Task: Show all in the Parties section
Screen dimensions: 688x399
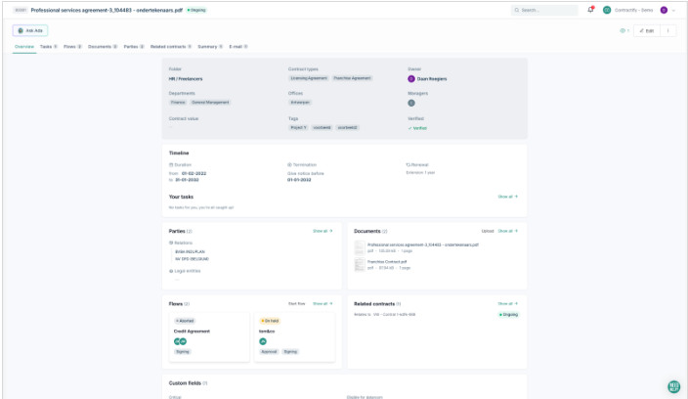Action: 322,231
